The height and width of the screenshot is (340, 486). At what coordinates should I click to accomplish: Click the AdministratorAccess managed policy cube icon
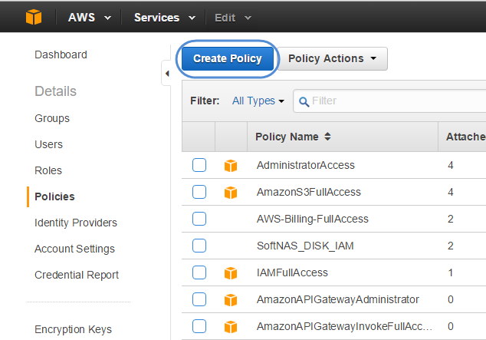click(x=231, y=166)
